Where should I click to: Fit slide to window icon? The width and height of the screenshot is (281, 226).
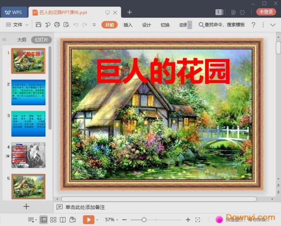[198, 220]
